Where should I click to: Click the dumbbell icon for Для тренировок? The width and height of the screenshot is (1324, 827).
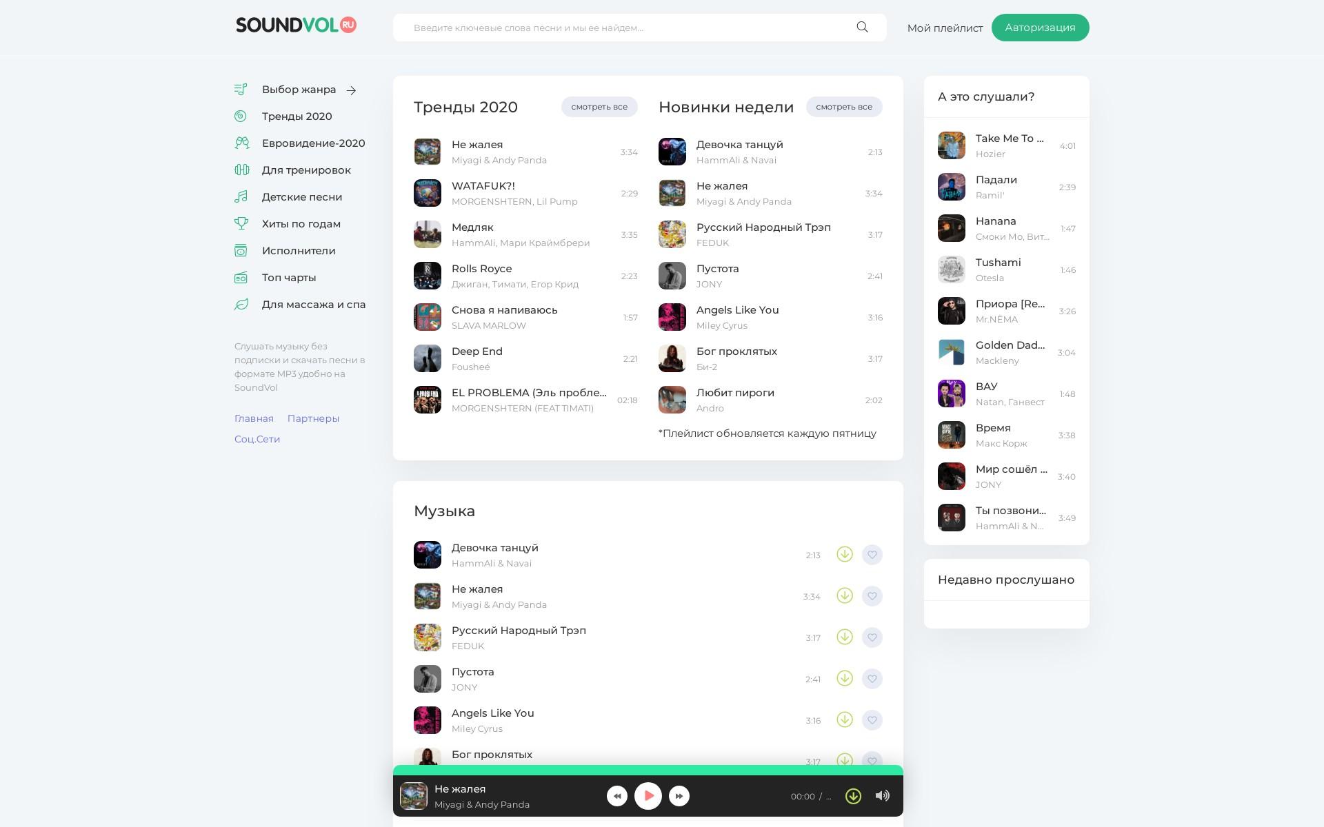[x=241, y=170]
